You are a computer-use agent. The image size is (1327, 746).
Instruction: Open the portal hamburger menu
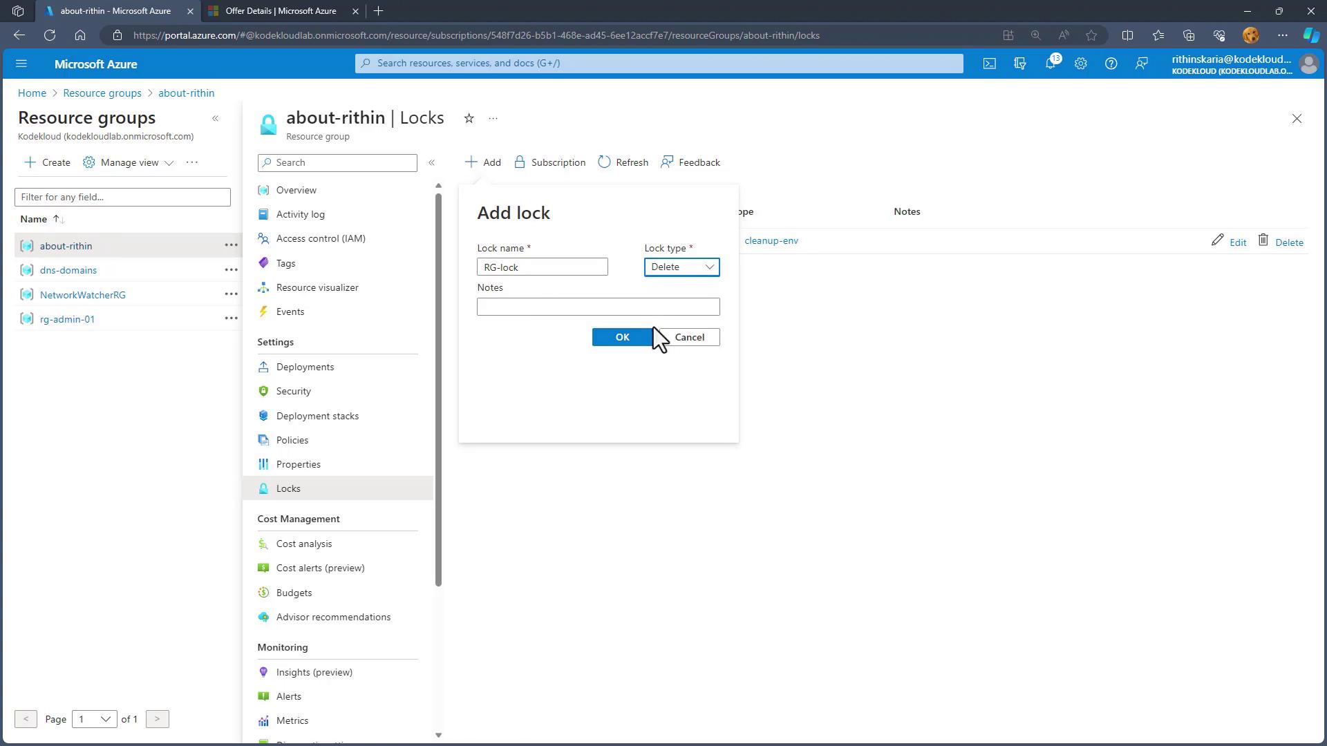pos(21,64)
